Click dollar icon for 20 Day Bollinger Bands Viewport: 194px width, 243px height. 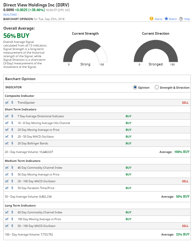click(x=12, y=143)
